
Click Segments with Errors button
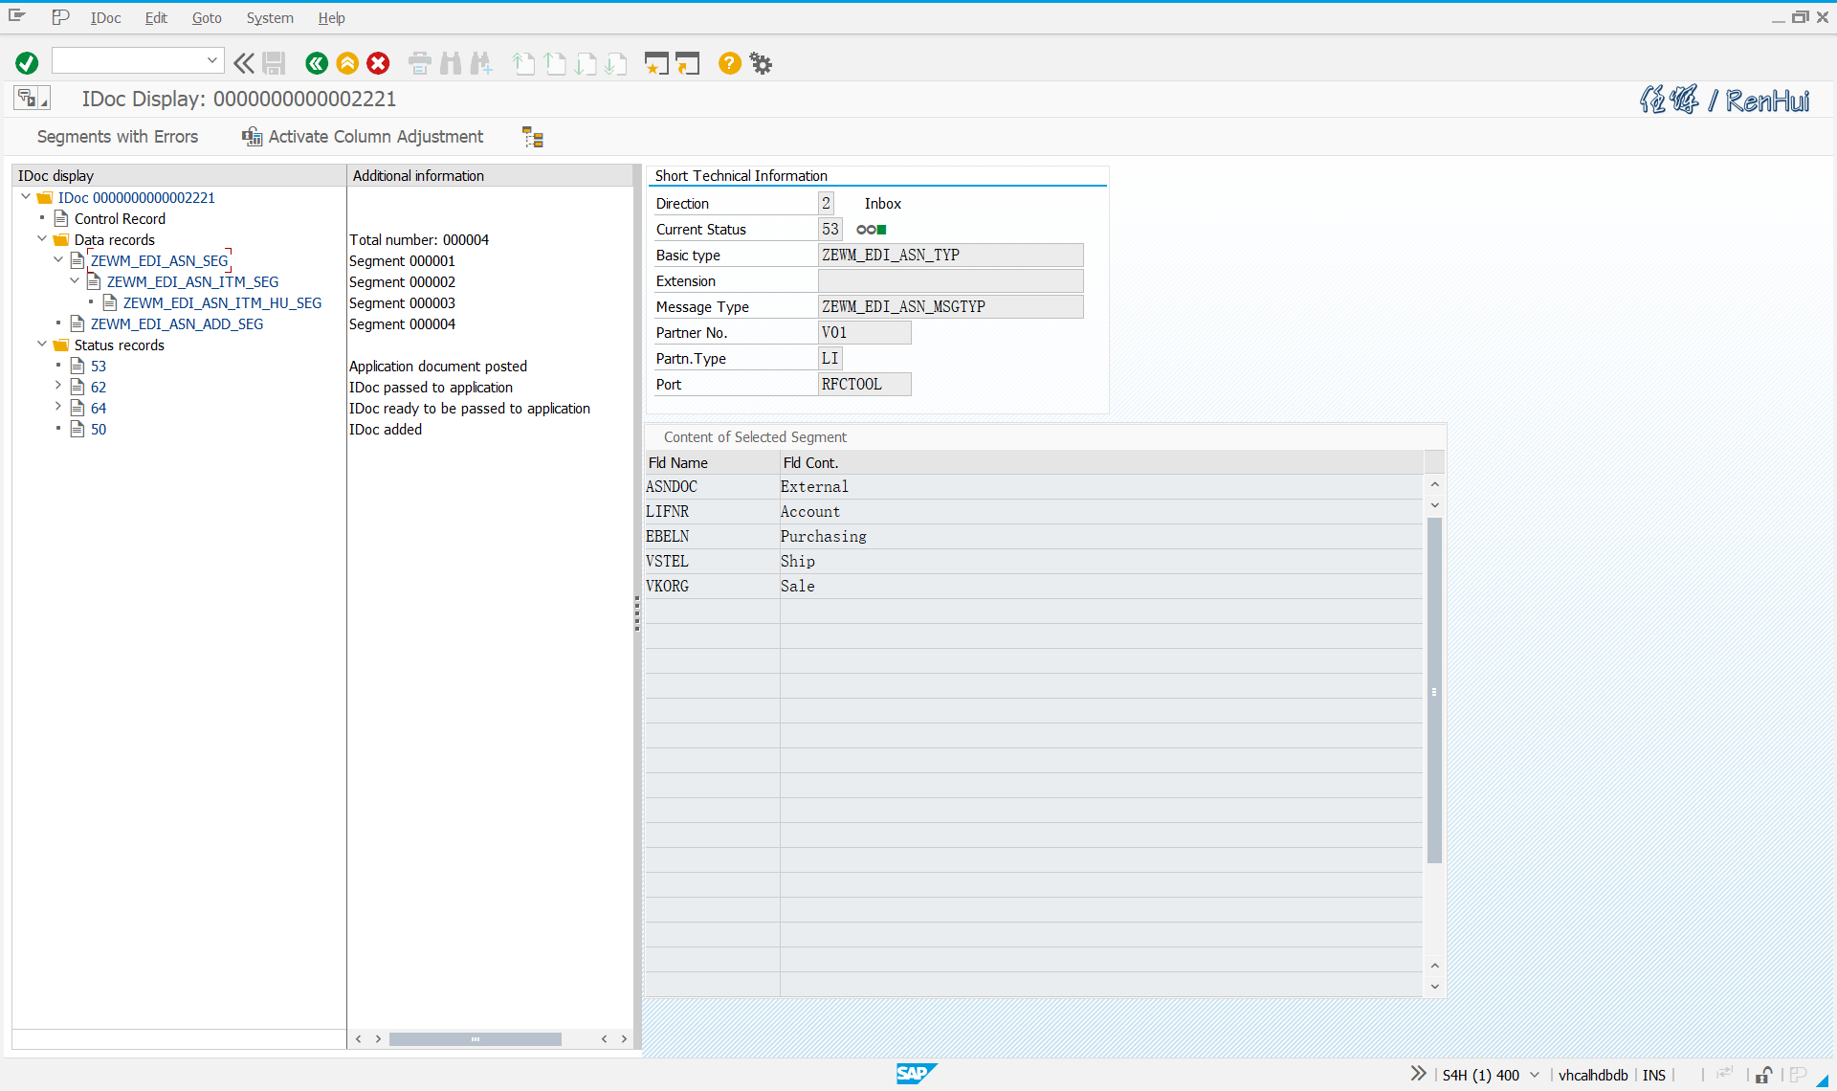tap(117, 137)
